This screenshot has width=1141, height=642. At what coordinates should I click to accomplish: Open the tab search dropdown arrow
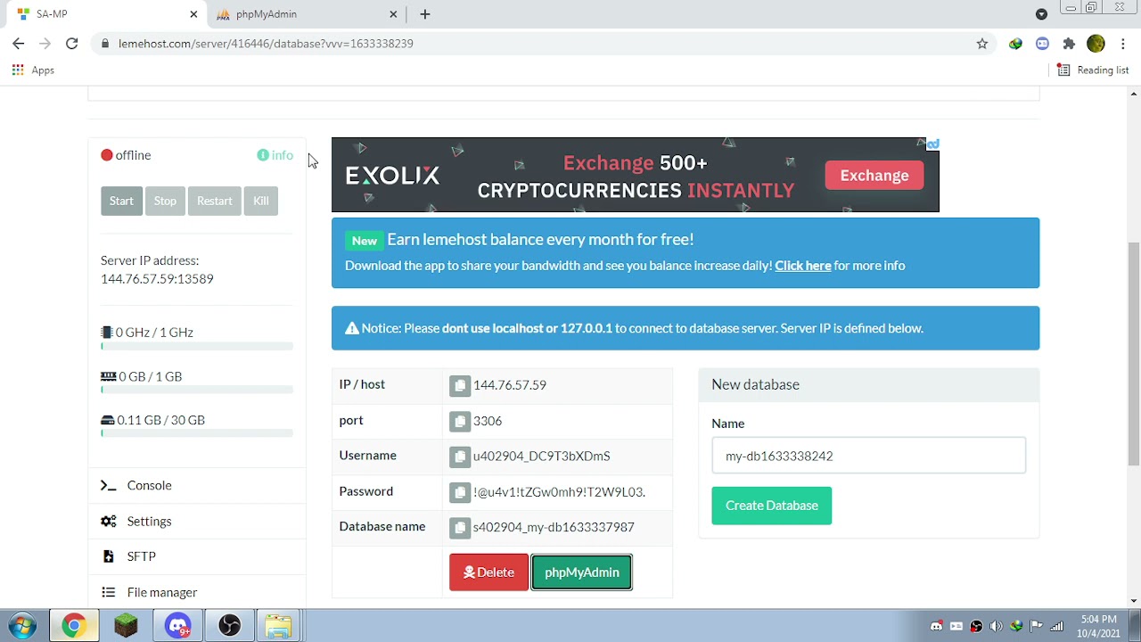1041,14
